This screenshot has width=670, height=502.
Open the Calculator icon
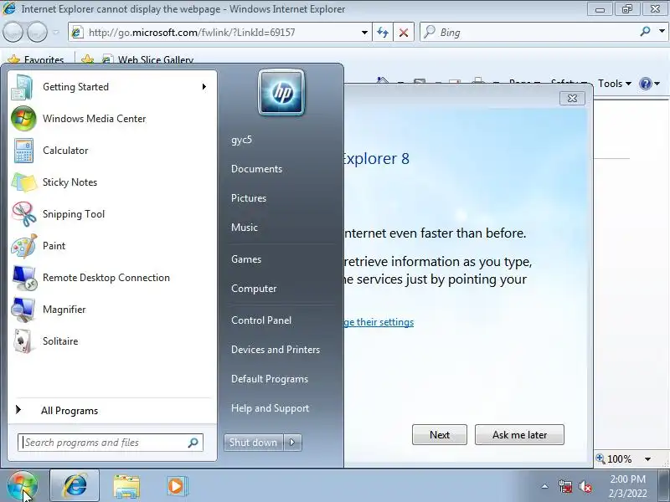(x=23, y=151)
